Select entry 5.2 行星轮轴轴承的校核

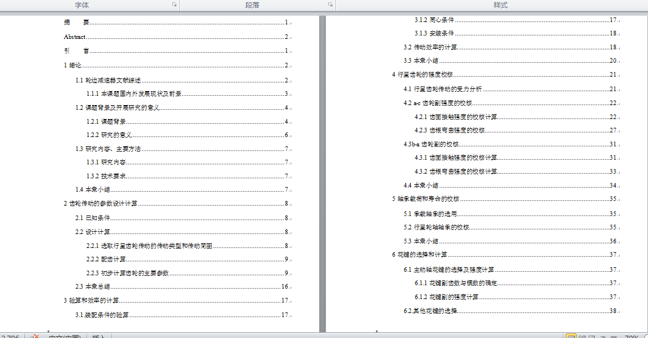point(512,227)
